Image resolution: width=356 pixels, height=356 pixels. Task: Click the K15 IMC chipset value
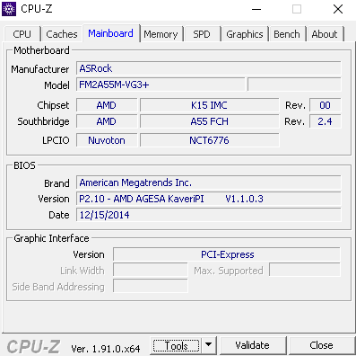point(210,105)
